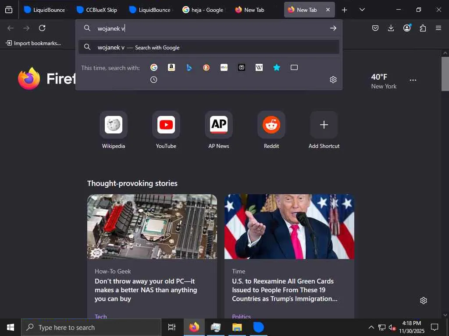Screen dimensions: 449x336
Task: Open the motherboard NAS story image
Action: (152, 227)
